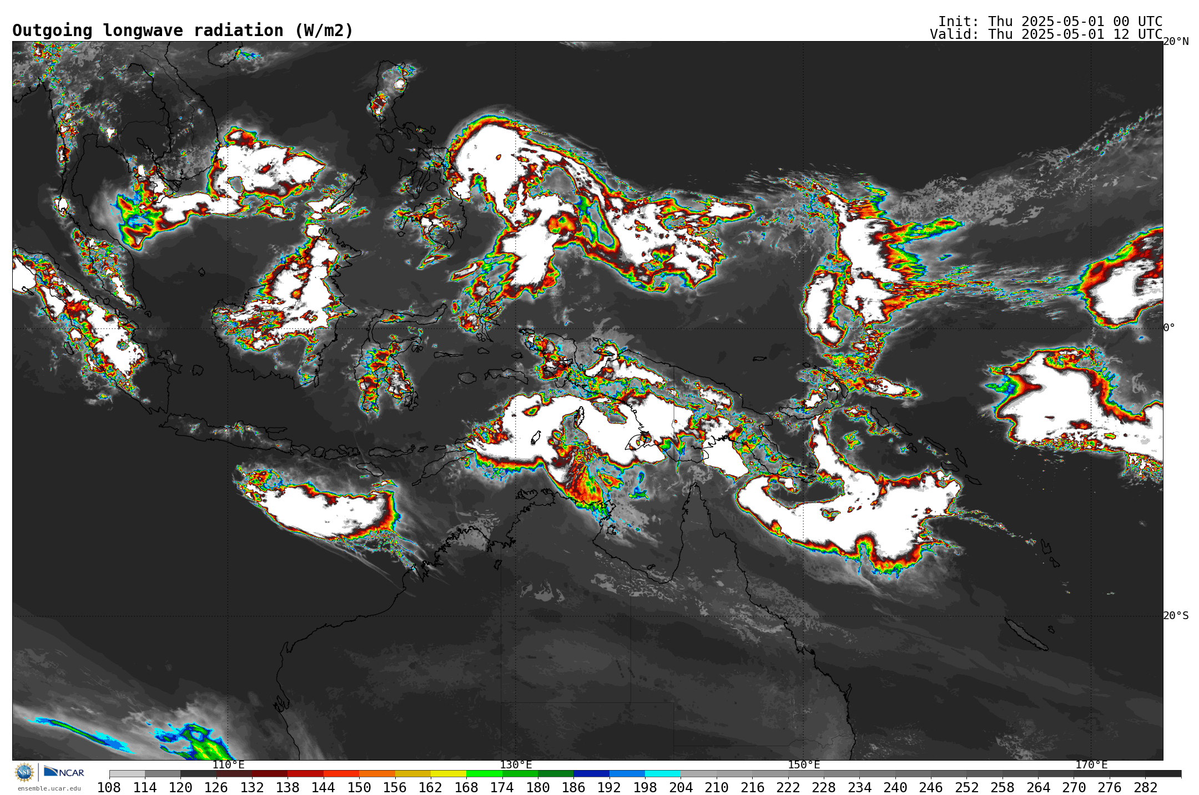Viewport: 1199px width, 795px height.
Task: Pick the dark green swatch between 180 and 186
Action: click(556, 773)
